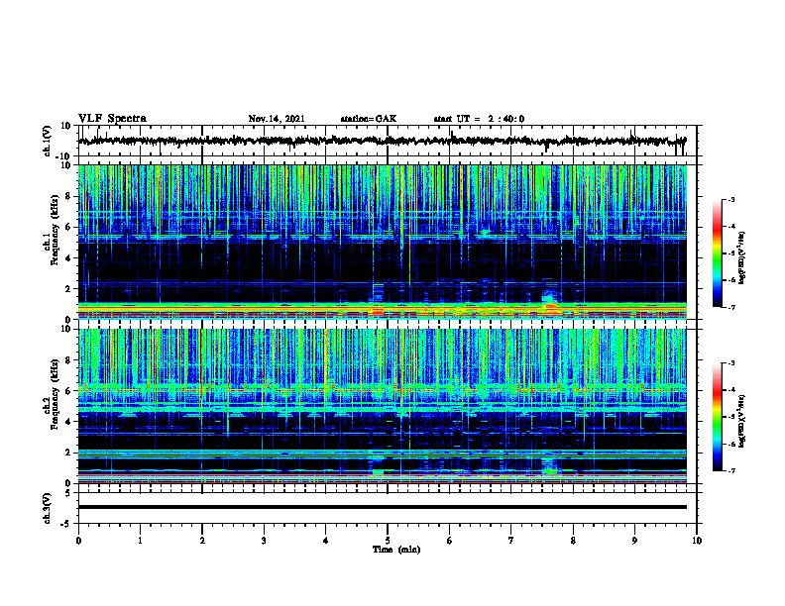
Task: Click time axis tick label "10"
Action: coord(697,541)
